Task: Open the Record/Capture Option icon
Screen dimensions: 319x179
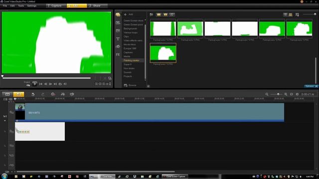Action: coord(53,94)
